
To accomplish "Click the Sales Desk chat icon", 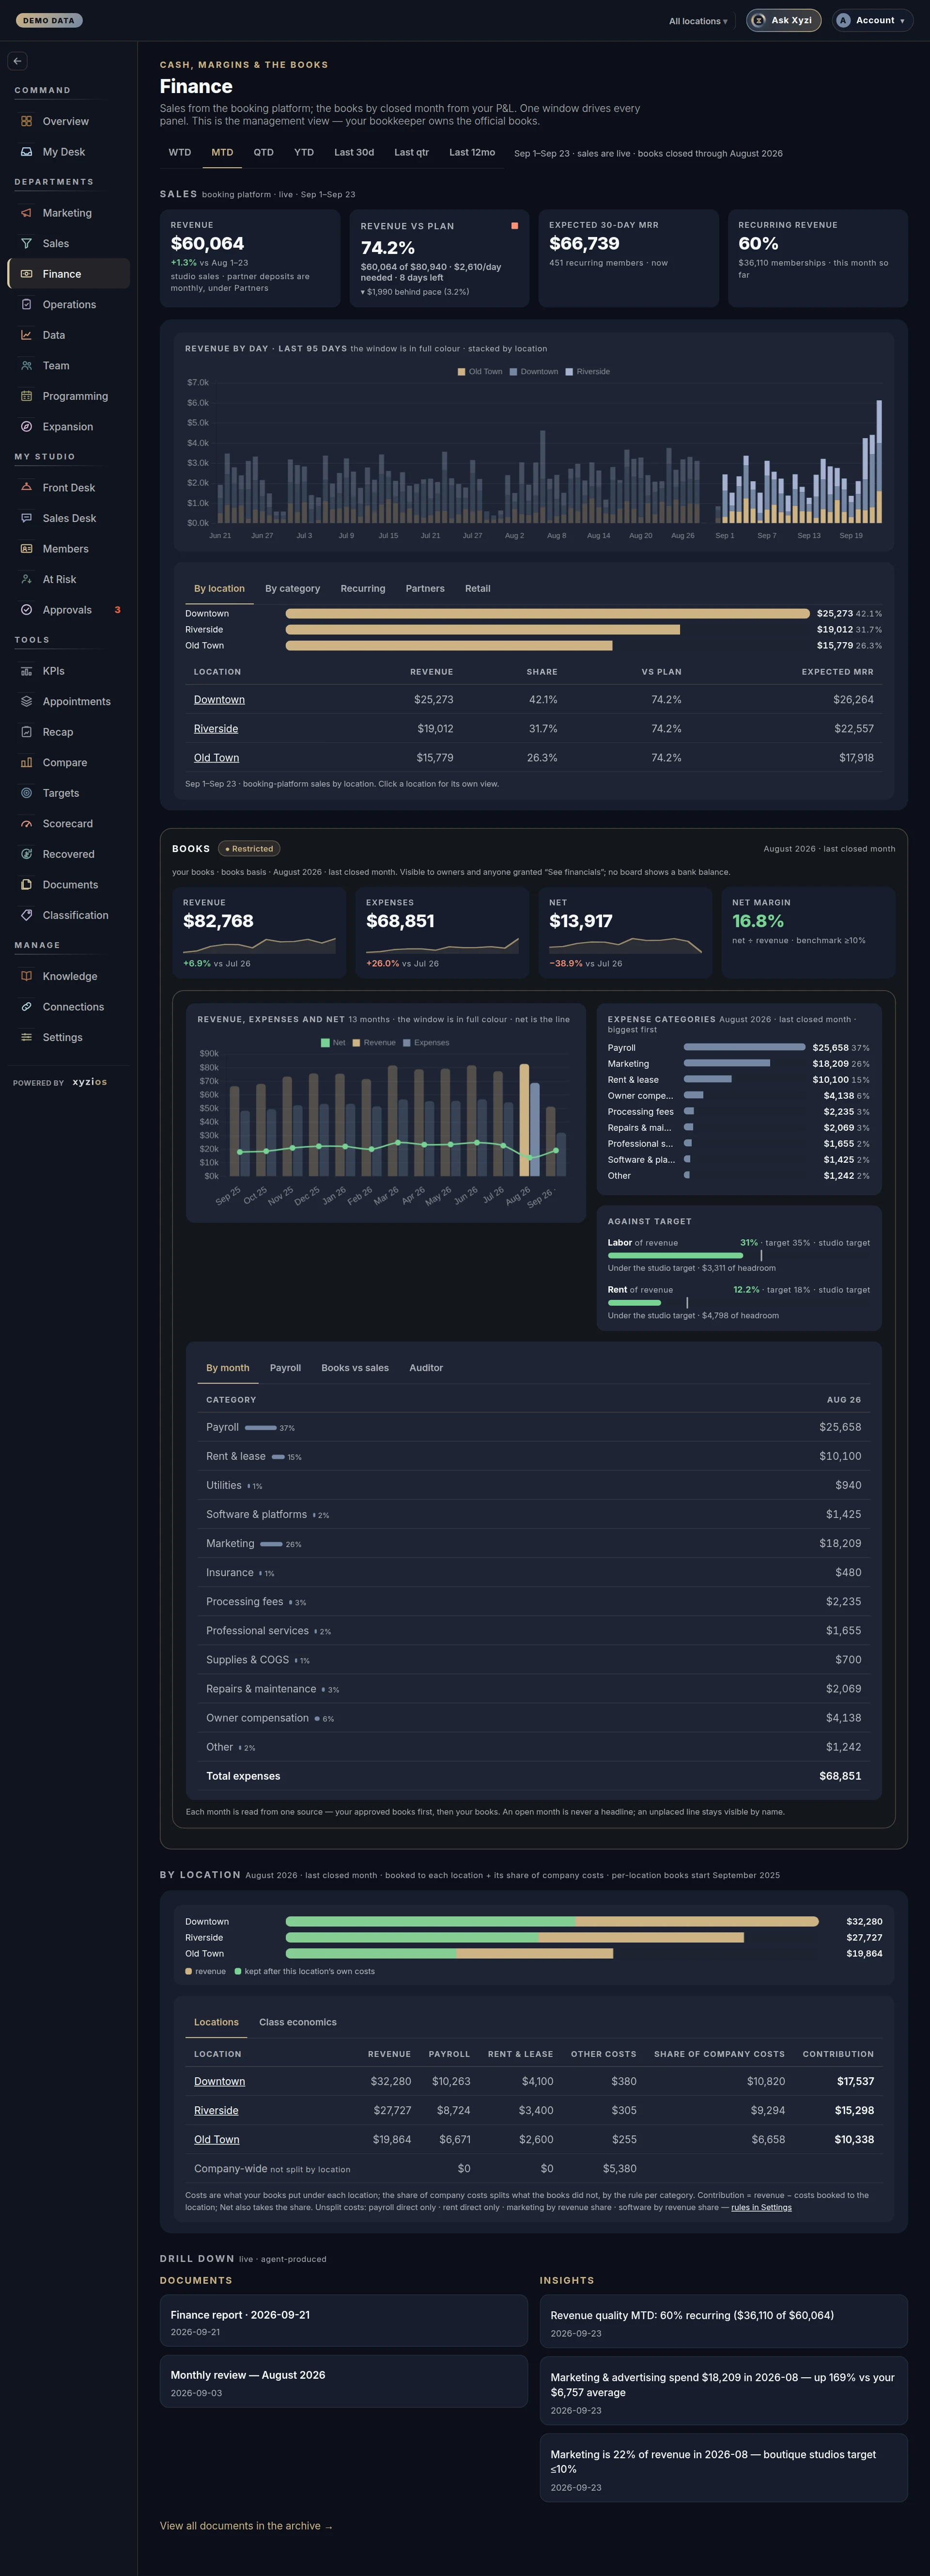I will tap(27, 518).
